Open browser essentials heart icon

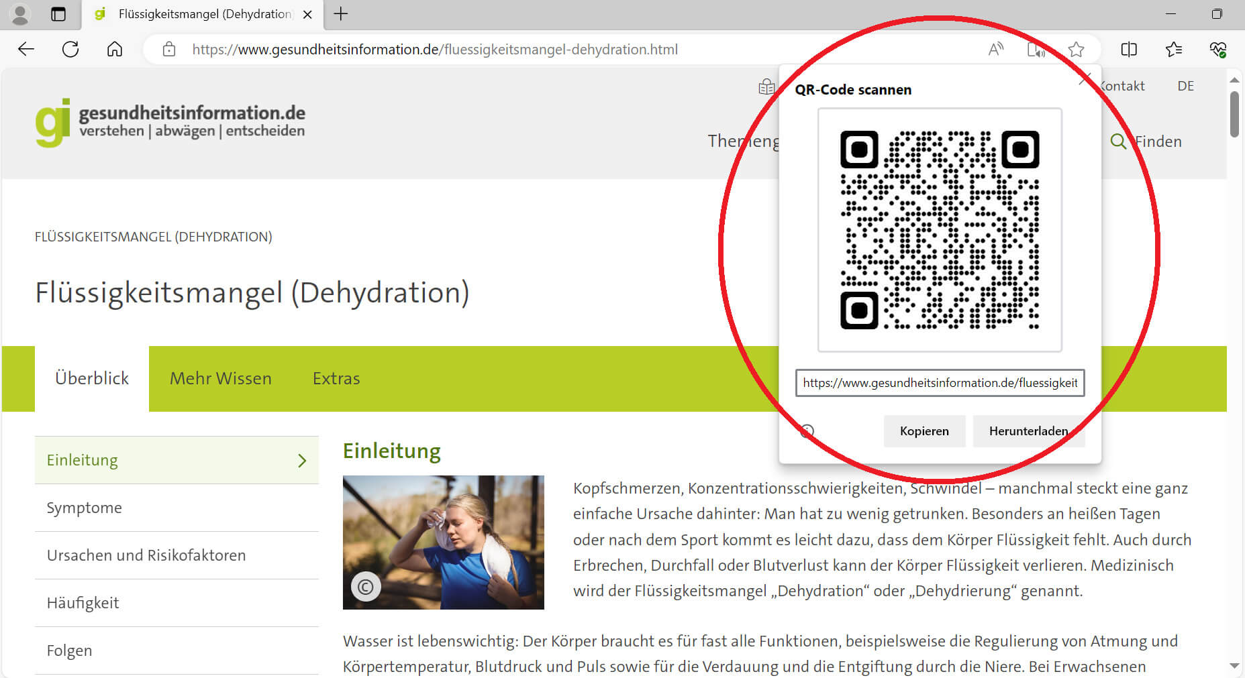[x=1217, y=49]
